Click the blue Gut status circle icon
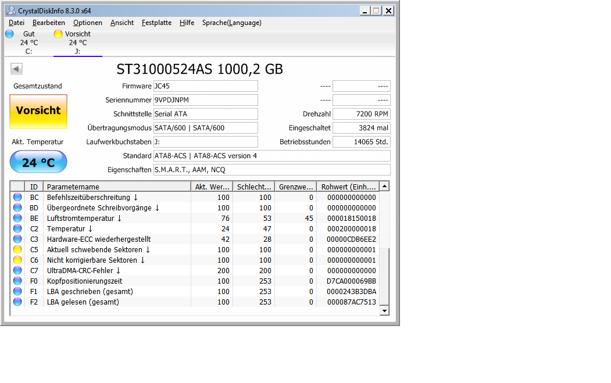Image resolution: width=611 pixels, height=383 pixels. pos(9,34)
